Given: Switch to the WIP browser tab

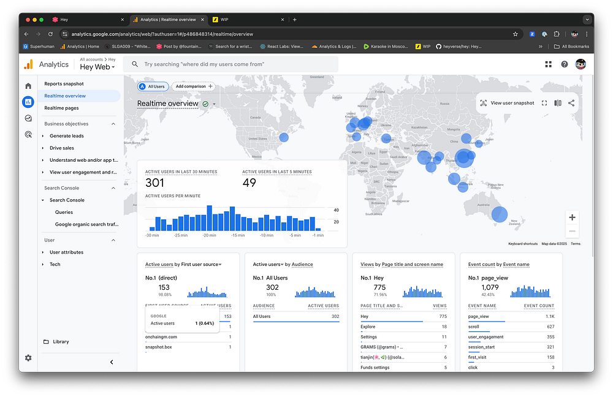Looking at the screenshot, I should tap(248, 20).
